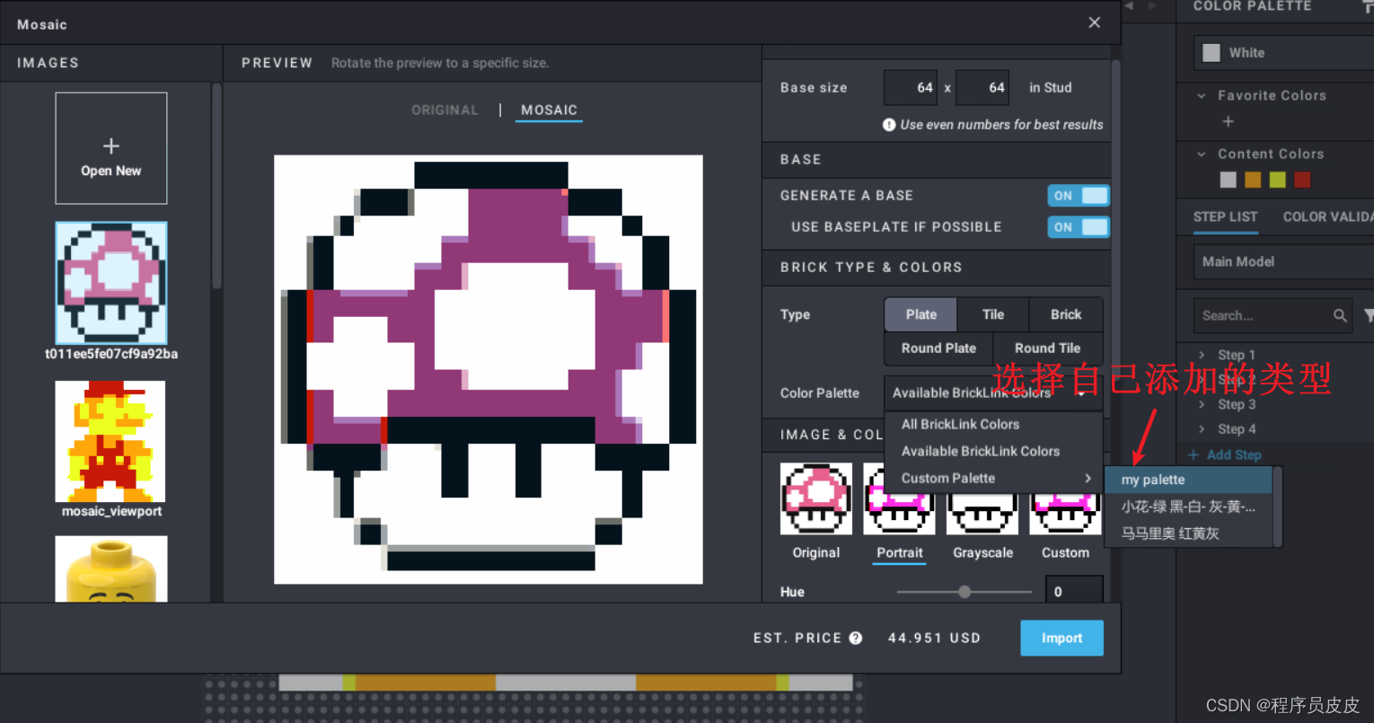Image resolution: width=1374 pixels, height=723 pixels.
Task: Expand the Custom Palette submenu arrow
Action: click(x=1088, y=478)
